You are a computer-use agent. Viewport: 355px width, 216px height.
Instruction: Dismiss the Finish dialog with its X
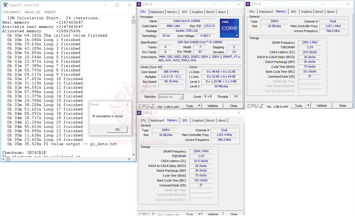click(x=127, y=104)
